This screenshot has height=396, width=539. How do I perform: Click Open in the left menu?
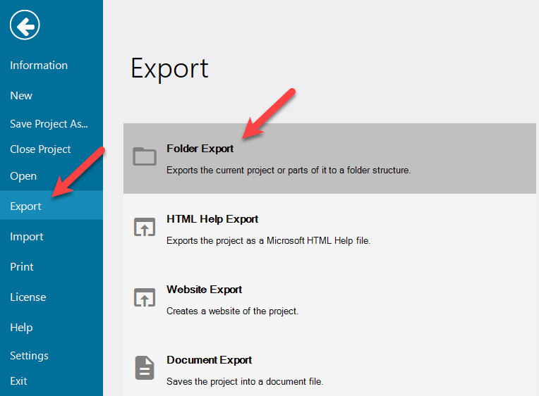pos(23,176)
